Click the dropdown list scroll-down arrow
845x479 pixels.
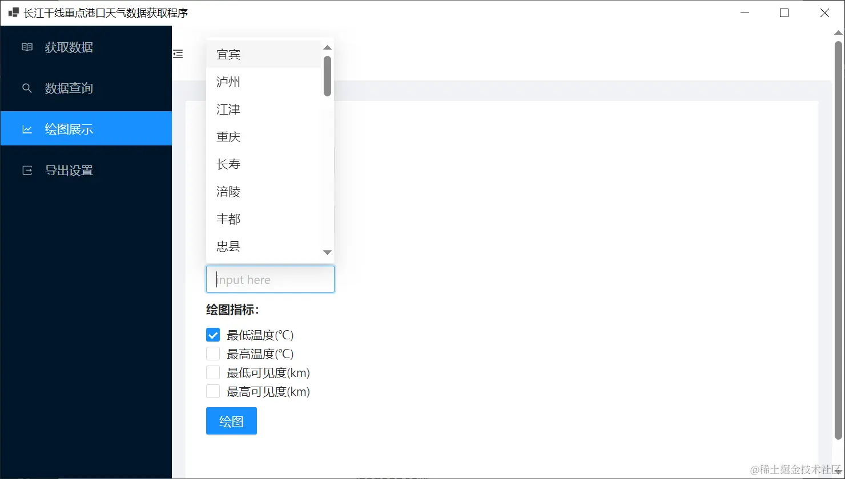[x=327, y=252]
